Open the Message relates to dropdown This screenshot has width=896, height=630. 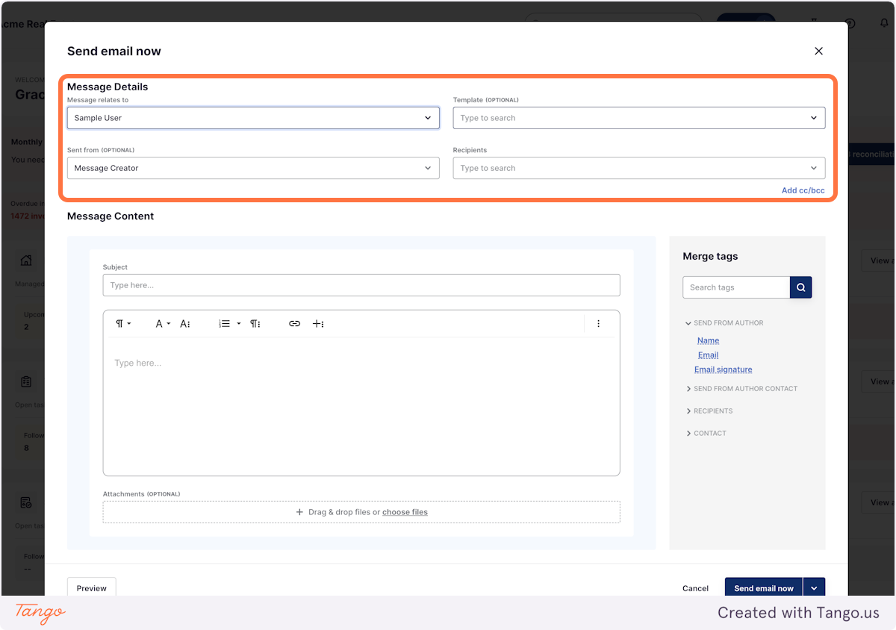tap(253, 118)
